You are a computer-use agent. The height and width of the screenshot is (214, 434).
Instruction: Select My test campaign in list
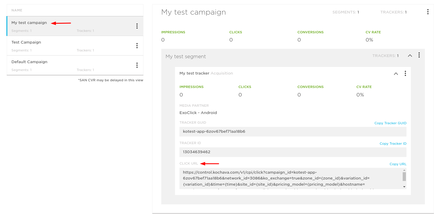(29, 23)
